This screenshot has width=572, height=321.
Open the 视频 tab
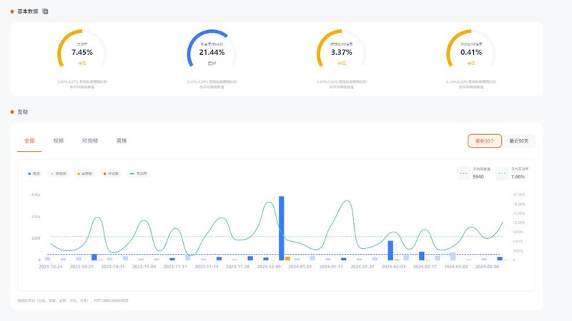coord(59,141)
